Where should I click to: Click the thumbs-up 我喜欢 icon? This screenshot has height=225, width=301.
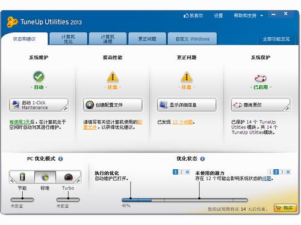coord(186,16)
